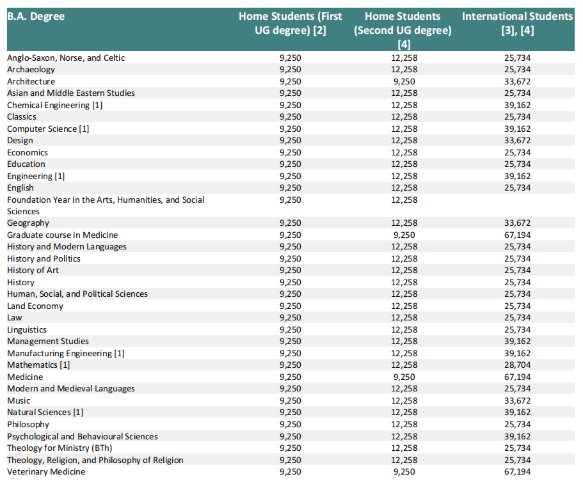Select Architecture's 9,250 second degree fee
The image size is (583, 488).
404,81
